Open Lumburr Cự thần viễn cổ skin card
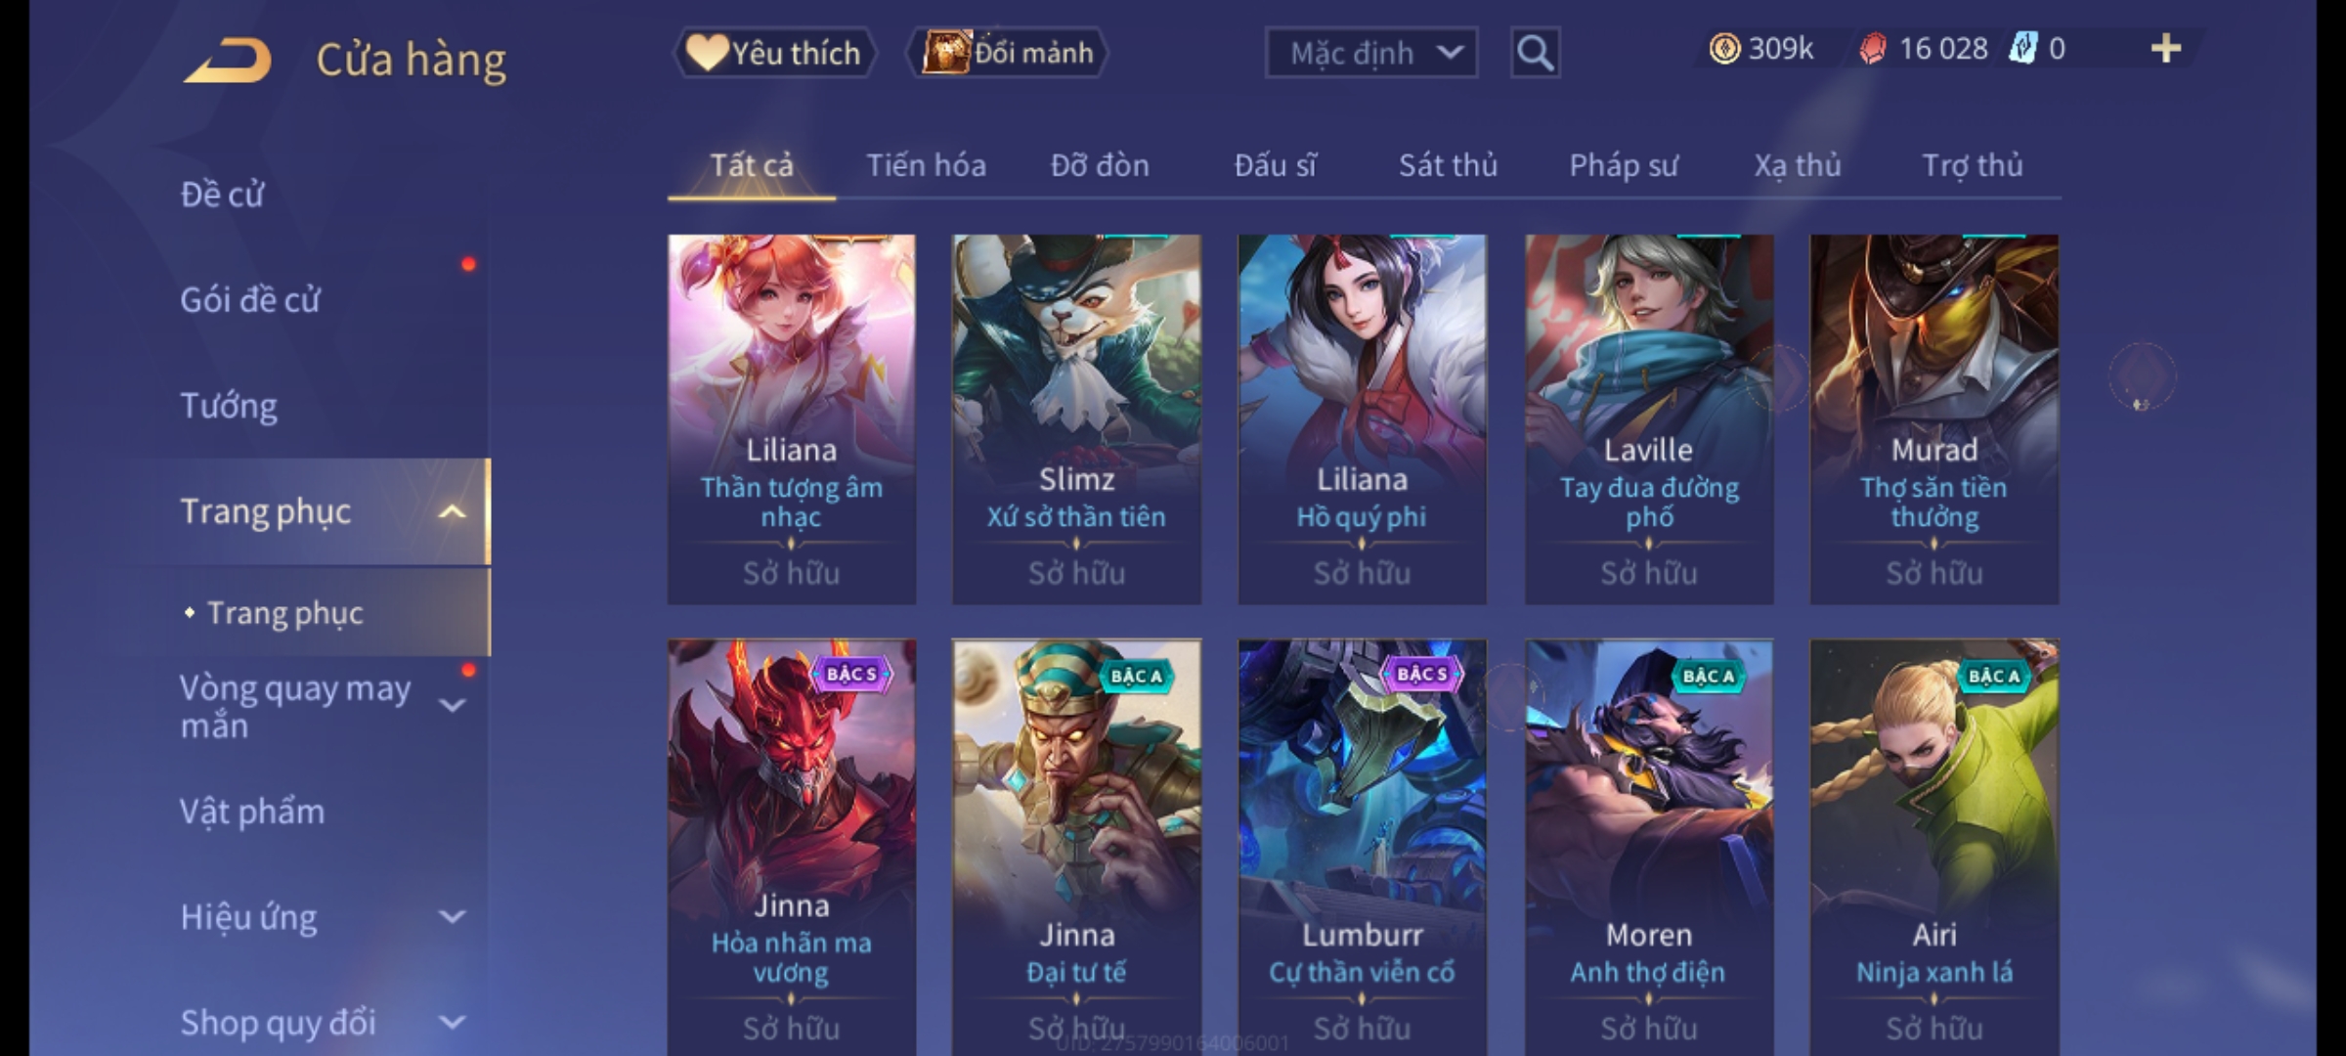 point(1362,847)
